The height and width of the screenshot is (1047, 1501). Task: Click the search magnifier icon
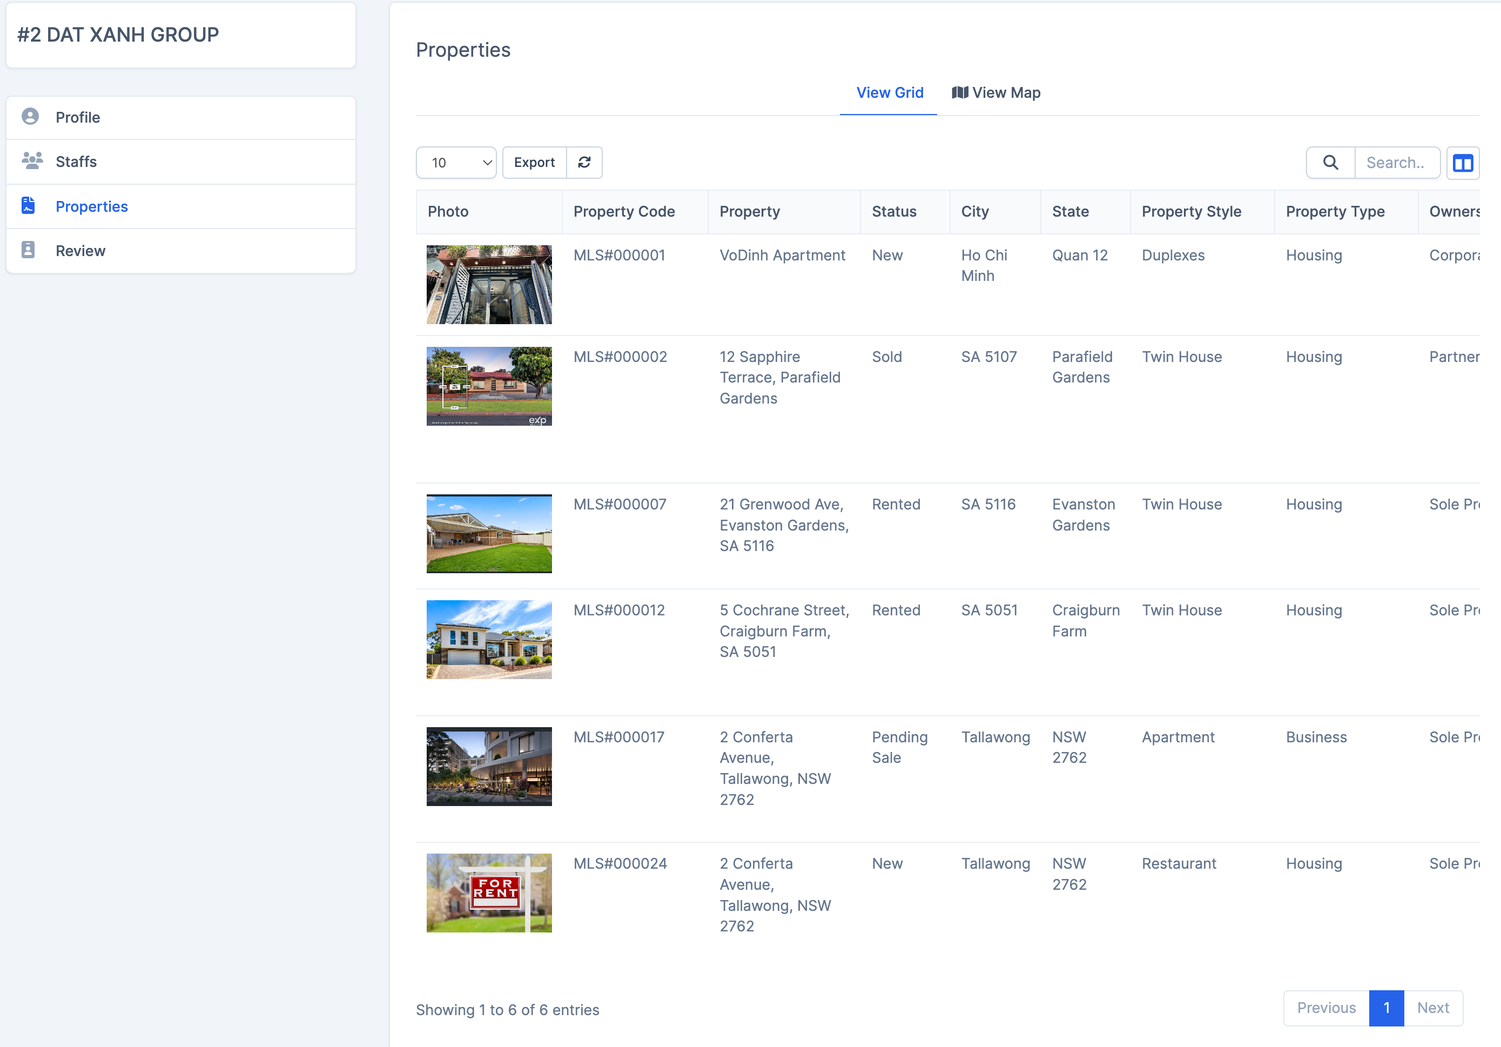click(x=1330, y=162)
